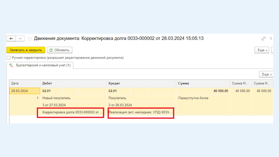Click the last Сумма Н... column header

(263, 84)
